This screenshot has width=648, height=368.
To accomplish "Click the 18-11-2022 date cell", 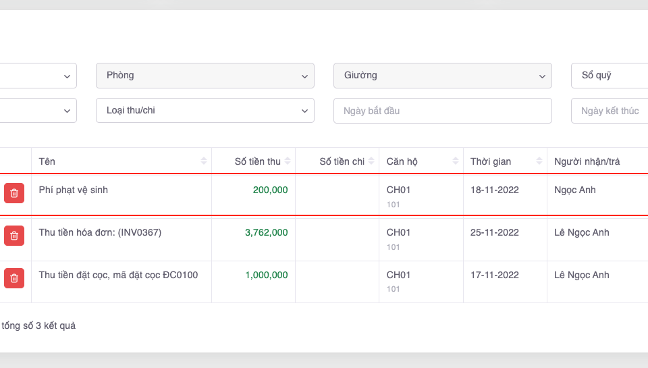I will [x=495, y=190].
